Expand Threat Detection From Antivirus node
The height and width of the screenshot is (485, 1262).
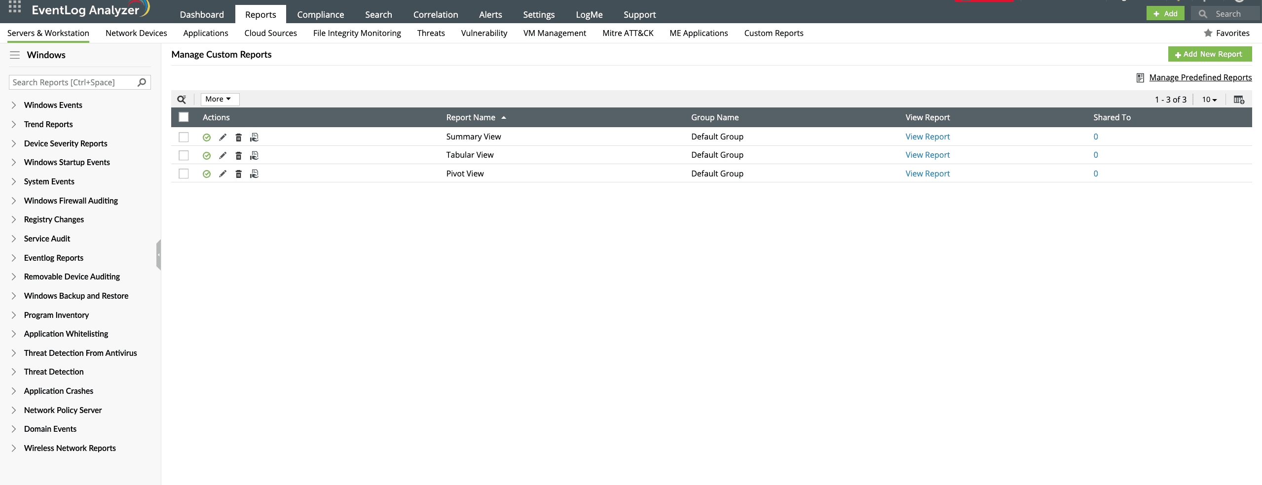[14, 353]
